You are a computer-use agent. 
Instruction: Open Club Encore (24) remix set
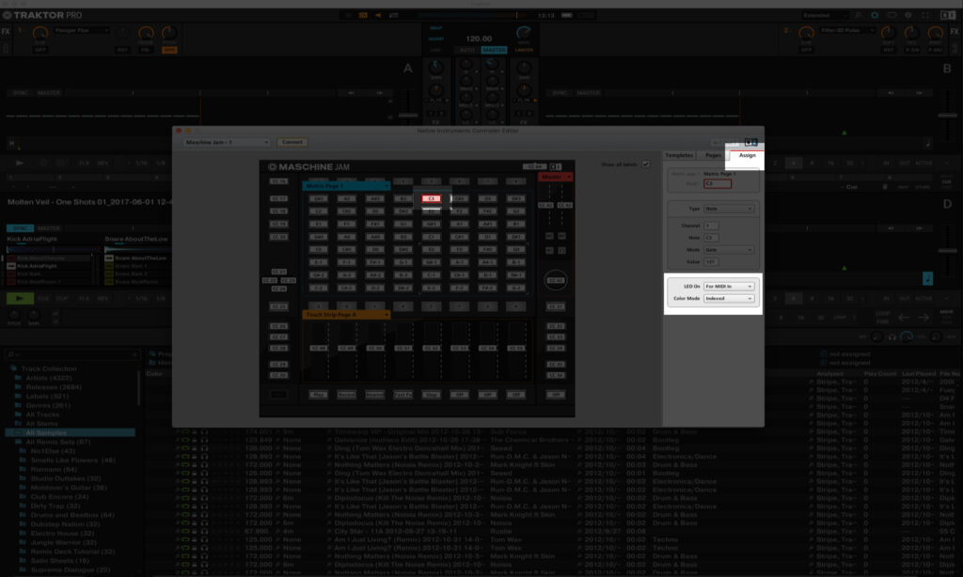pos(59,496)
